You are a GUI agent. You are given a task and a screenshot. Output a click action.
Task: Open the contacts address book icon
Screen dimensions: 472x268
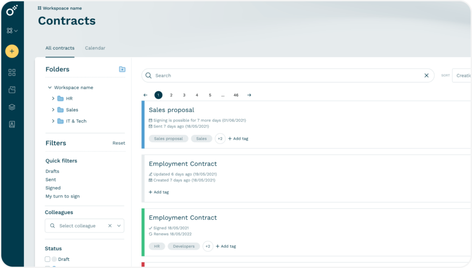pyautogui.click(x=12, y=124)
